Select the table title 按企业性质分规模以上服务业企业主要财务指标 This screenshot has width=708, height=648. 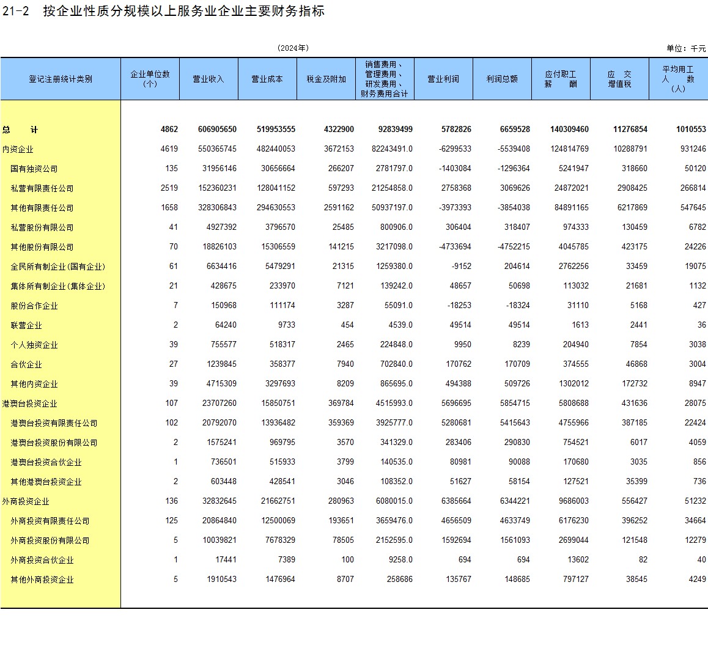coord(183,11)
